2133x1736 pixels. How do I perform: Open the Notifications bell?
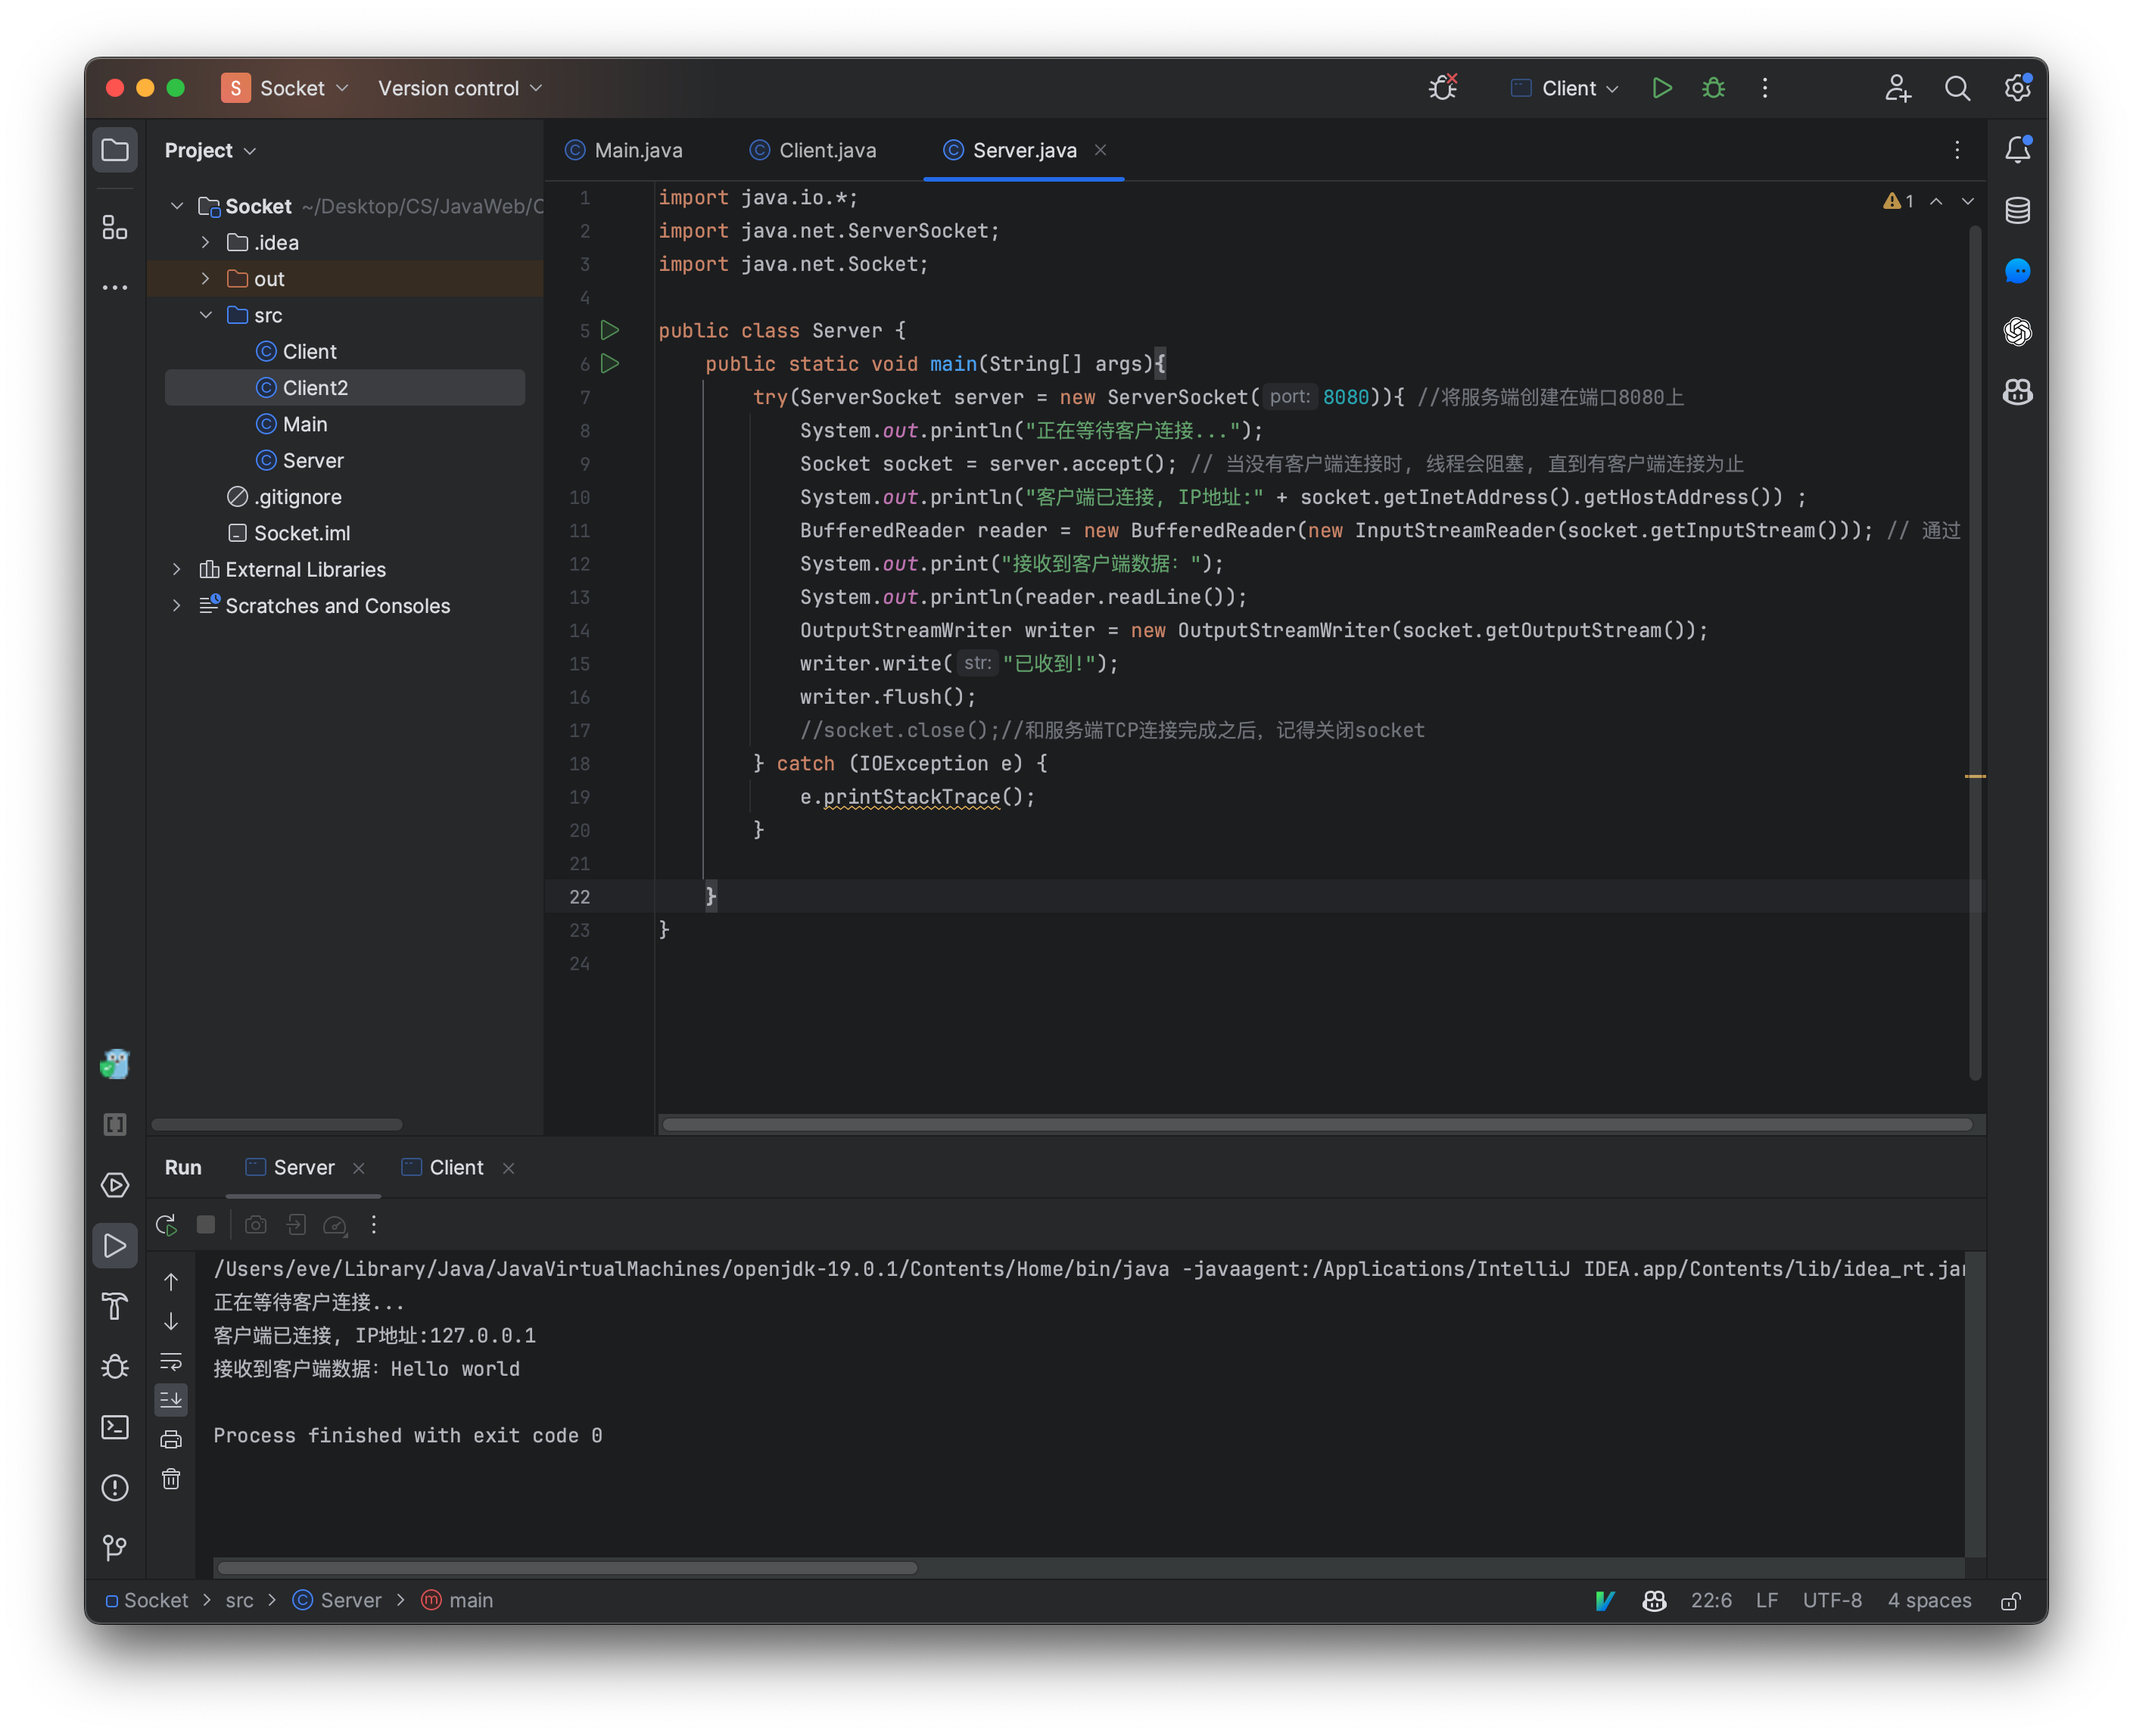(x=2018, y=149)
